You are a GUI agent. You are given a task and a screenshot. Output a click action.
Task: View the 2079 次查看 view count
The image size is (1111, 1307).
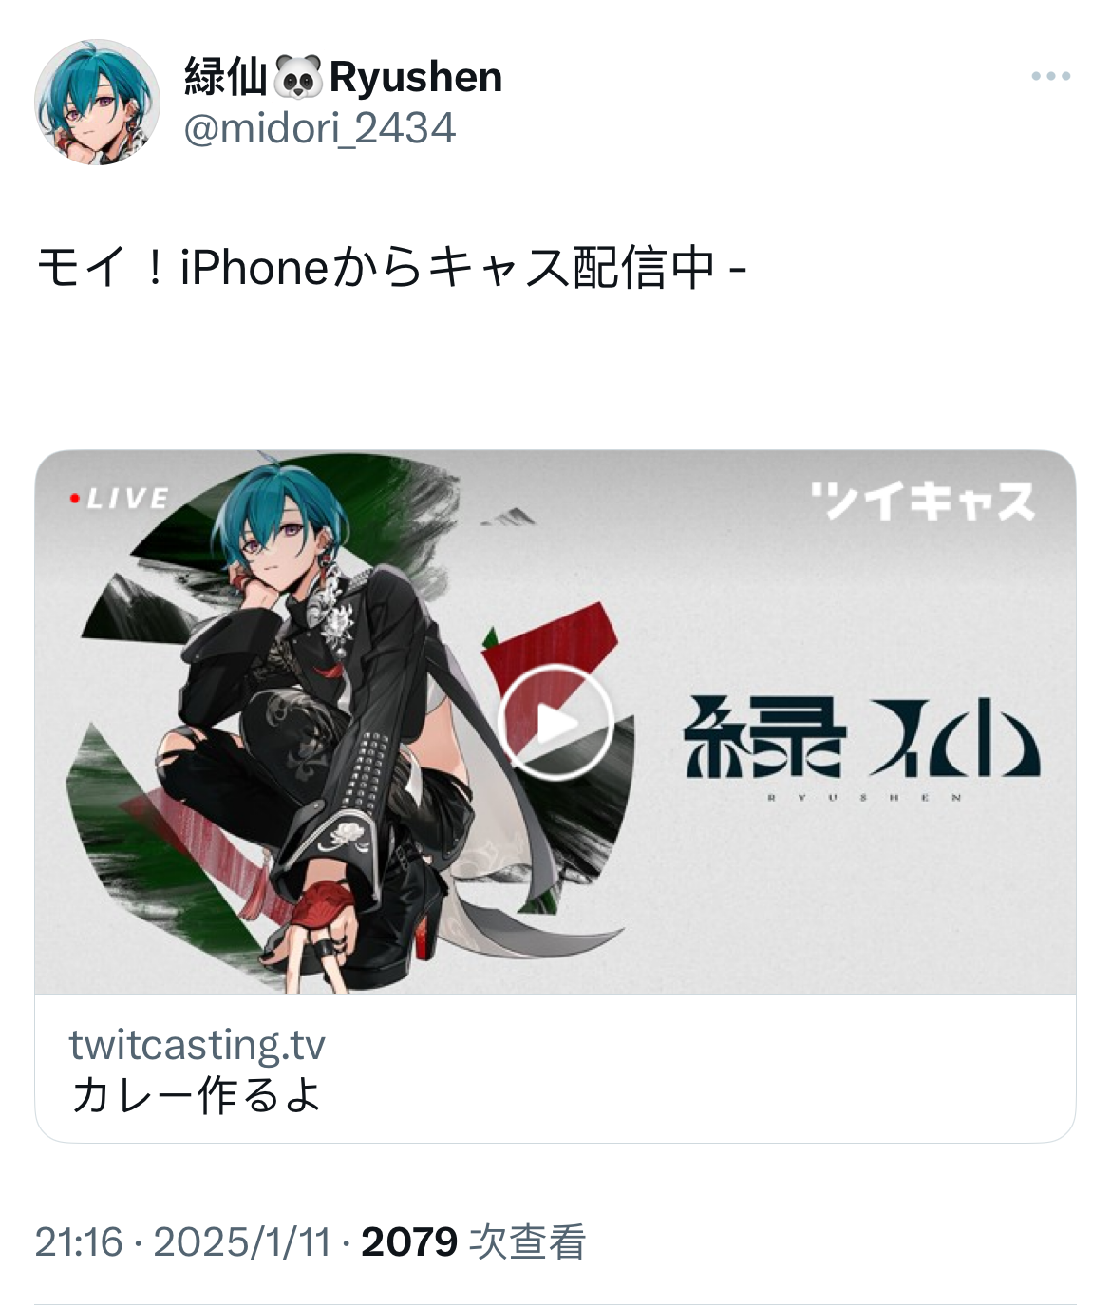pos(473,1241)
